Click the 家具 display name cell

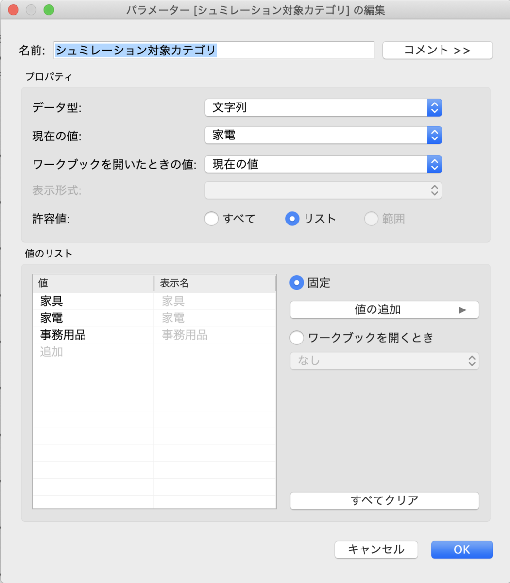[x=215, y=301]
